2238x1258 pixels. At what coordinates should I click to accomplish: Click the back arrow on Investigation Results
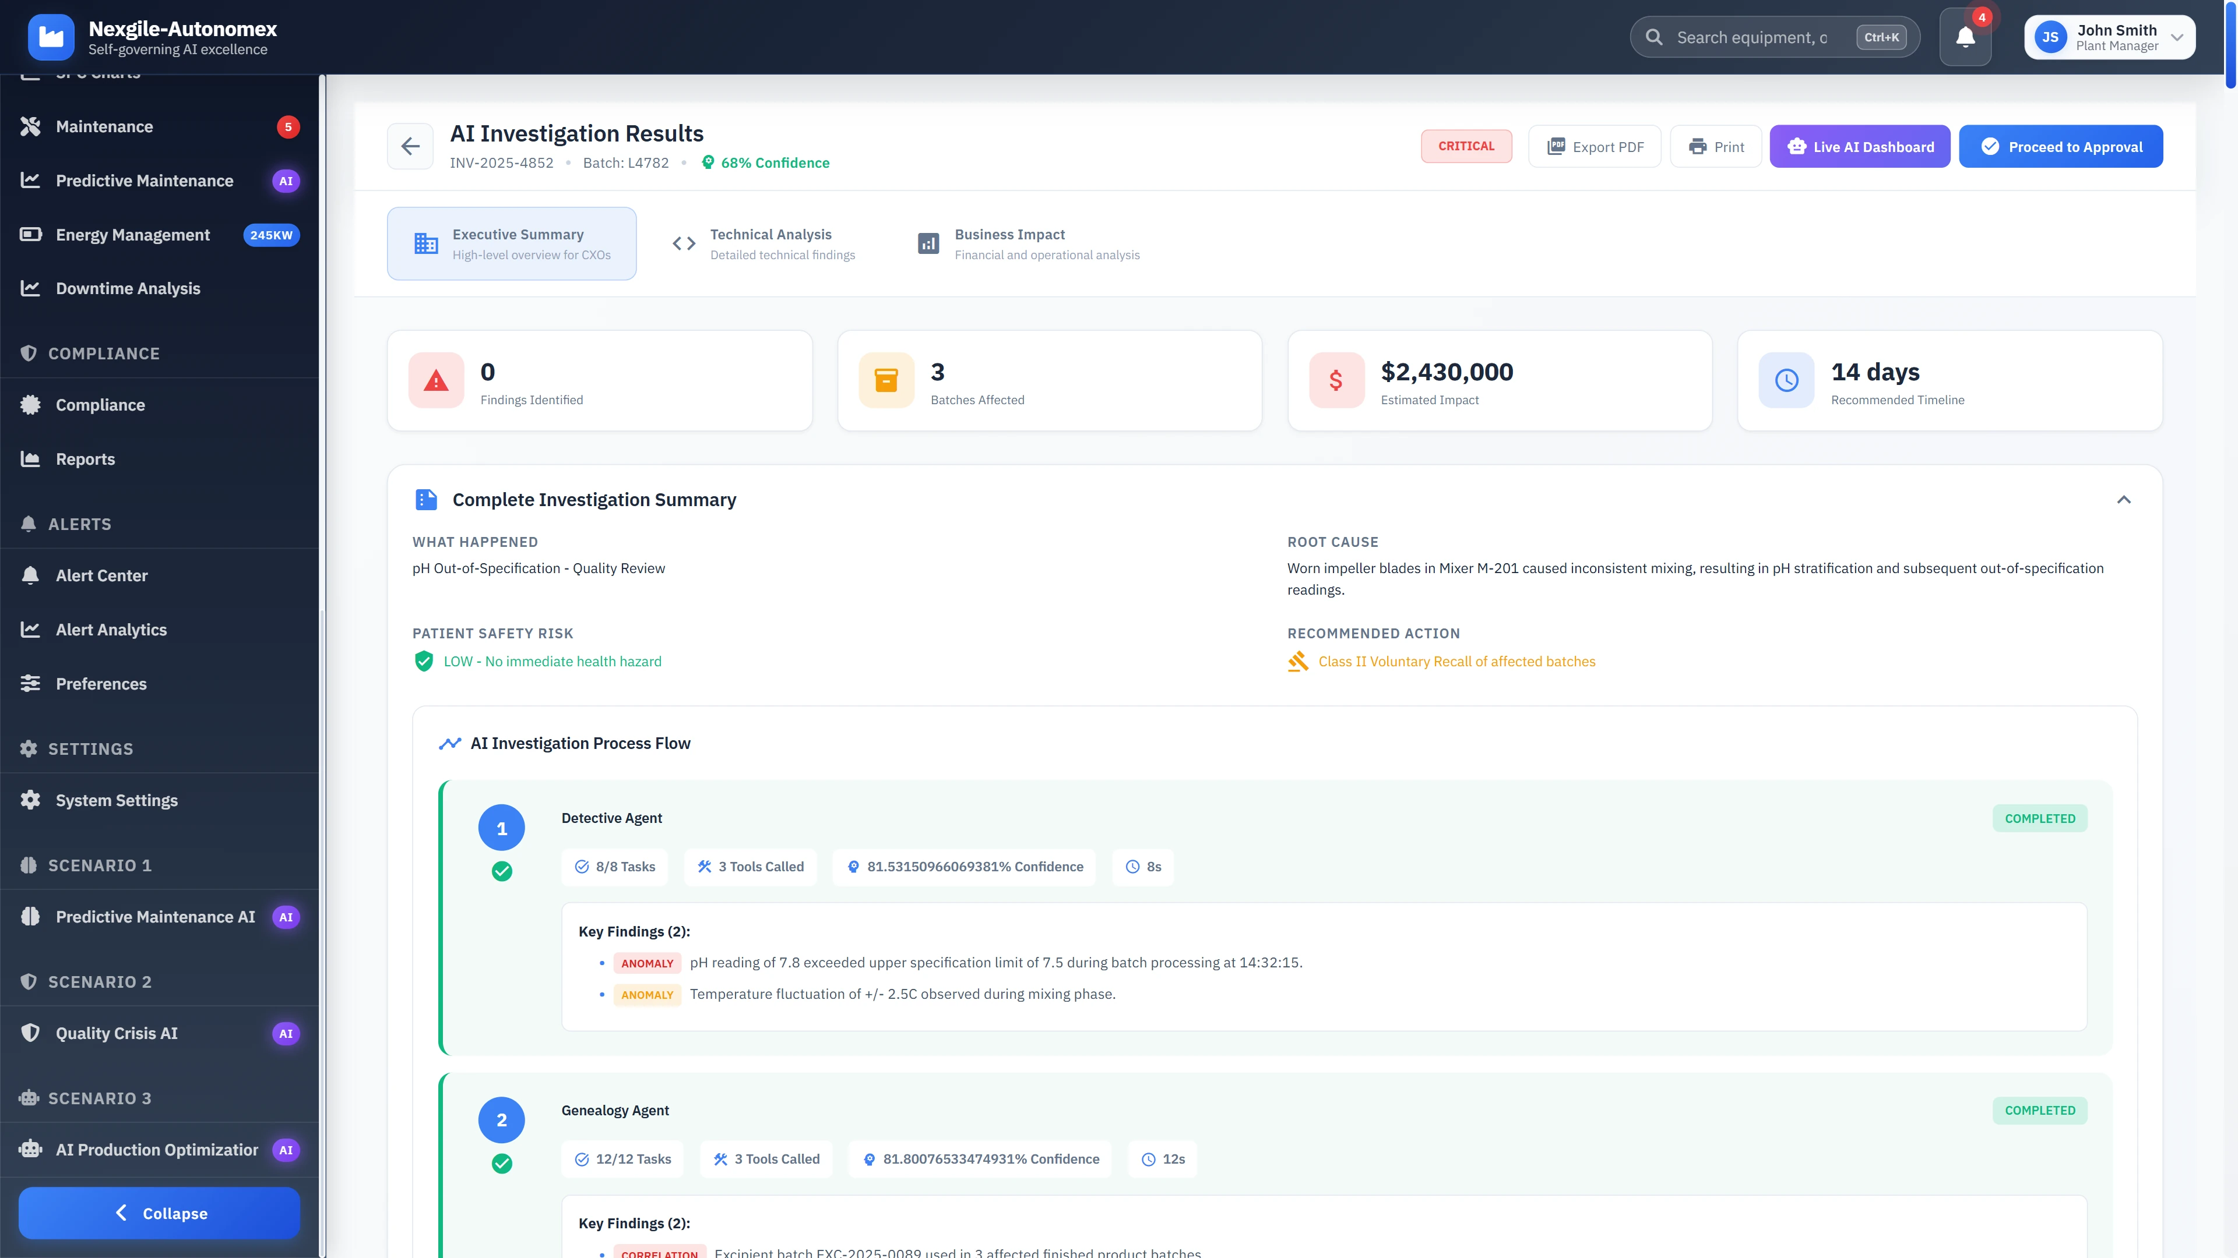pos(409,146)
